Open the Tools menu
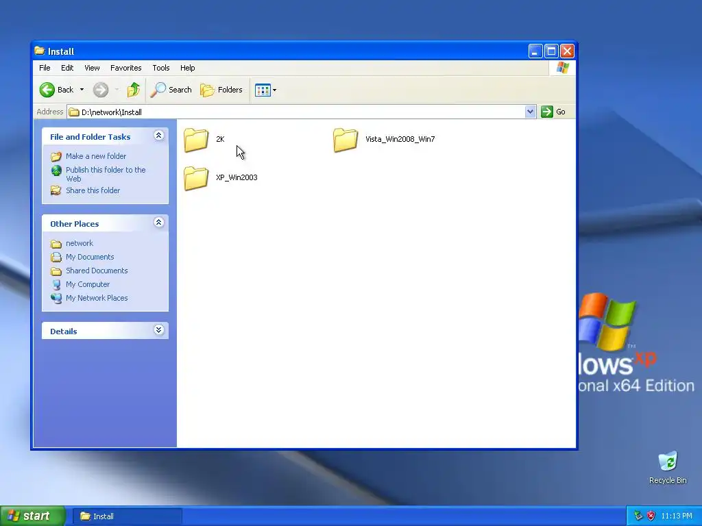The width and height of the screenshot is (702, 526). pyautogui.click(x=160, y=68)
